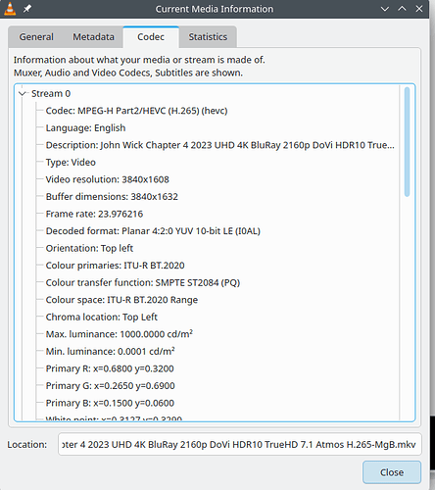Switch to the General tab

coord(36,37)
